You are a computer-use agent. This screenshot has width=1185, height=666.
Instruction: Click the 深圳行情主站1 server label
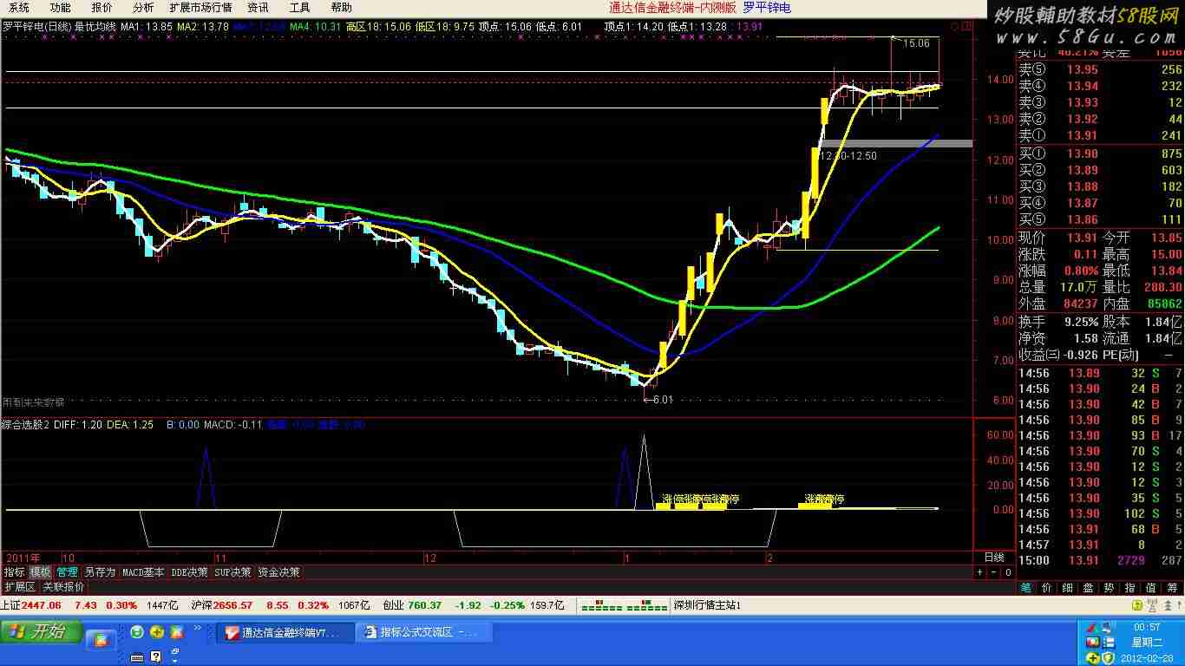point(707,605)
